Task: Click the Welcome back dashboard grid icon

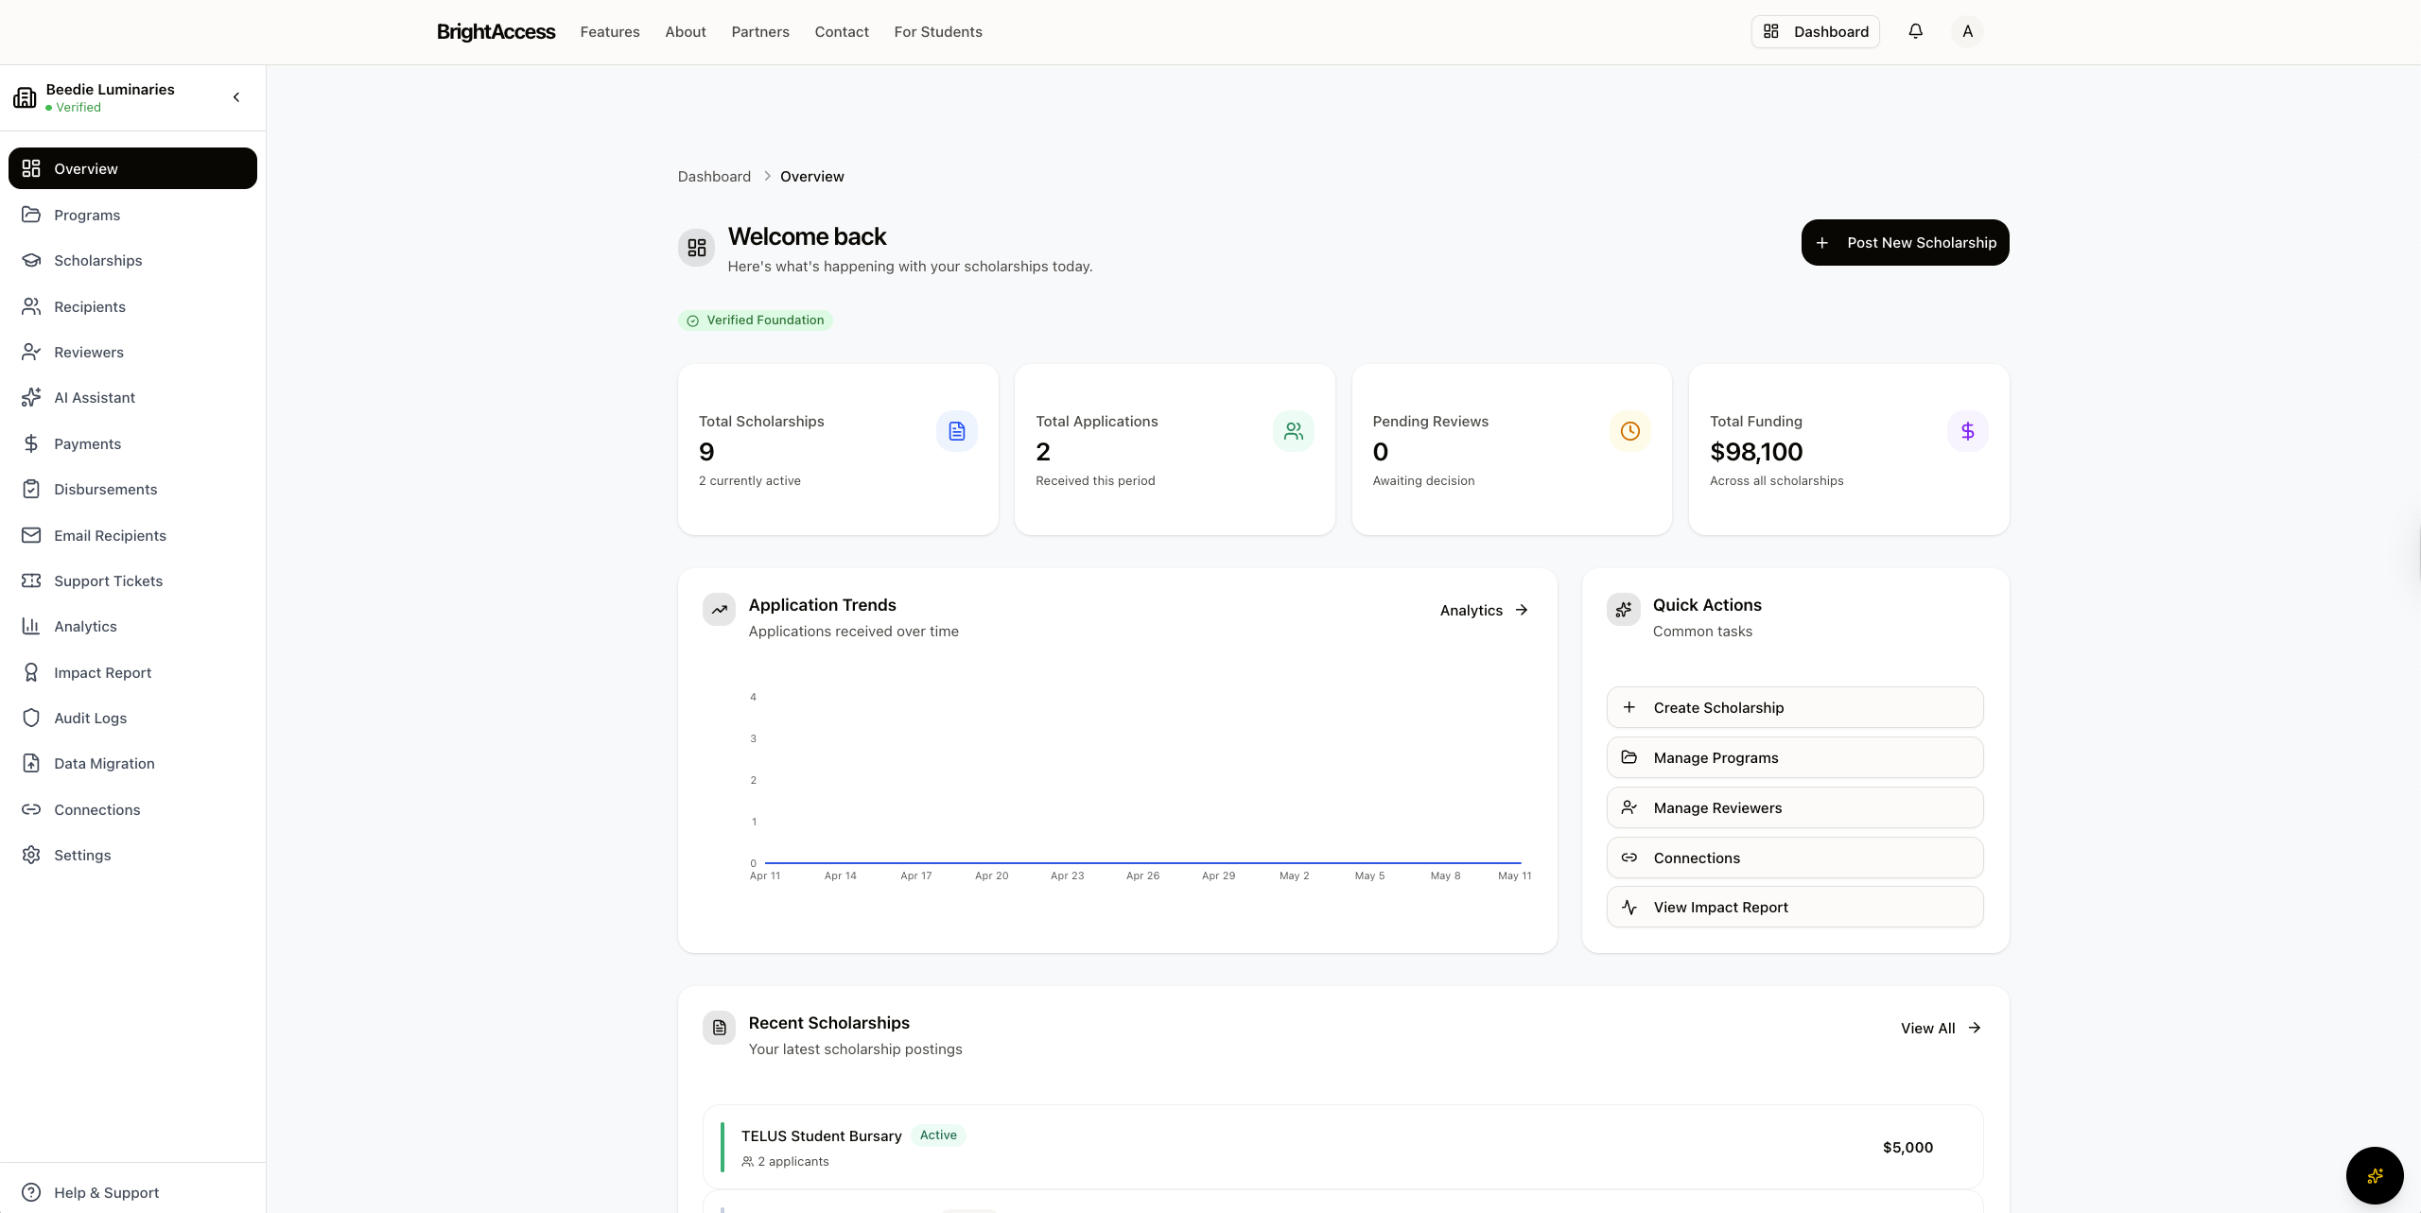Action: (x=696, y=248)
